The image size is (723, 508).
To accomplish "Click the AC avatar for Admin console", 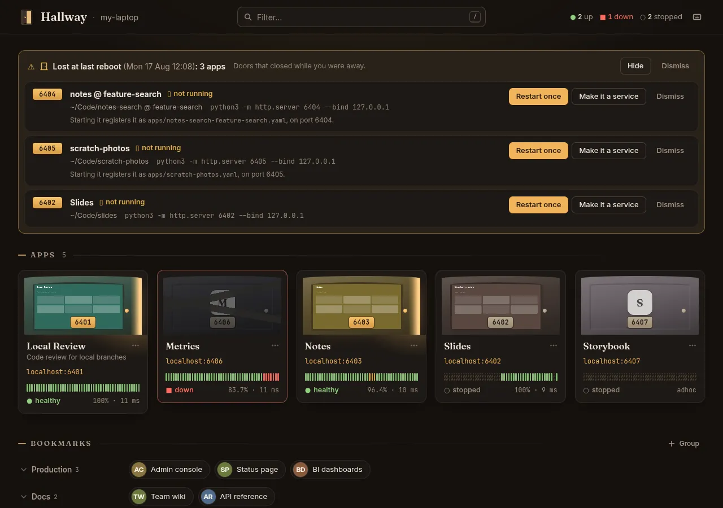I will 139,470.
